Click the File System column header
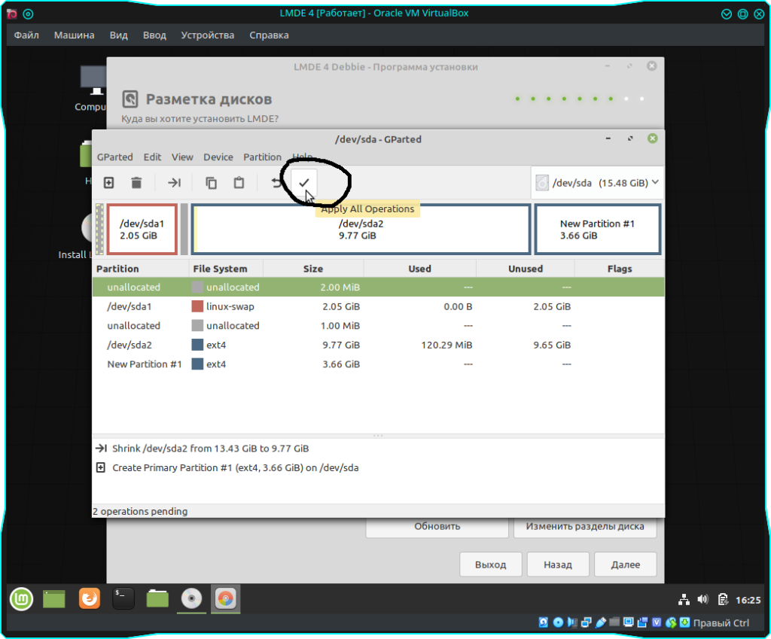Image resolution: width=771 pixels, height=639 pixels. pos(220,269)
